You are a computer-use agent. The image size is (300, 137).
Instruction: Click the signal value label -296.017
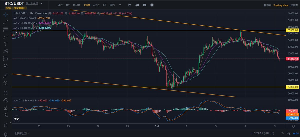coord(293,114)
